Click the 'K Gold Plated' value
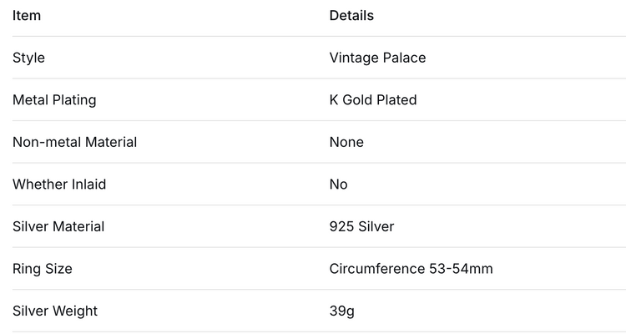Image resolution: width=626 pixels, height=334 pixels. click(x=373, y=100)
